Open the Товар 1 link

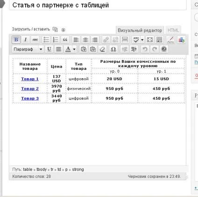coord(30,79)
